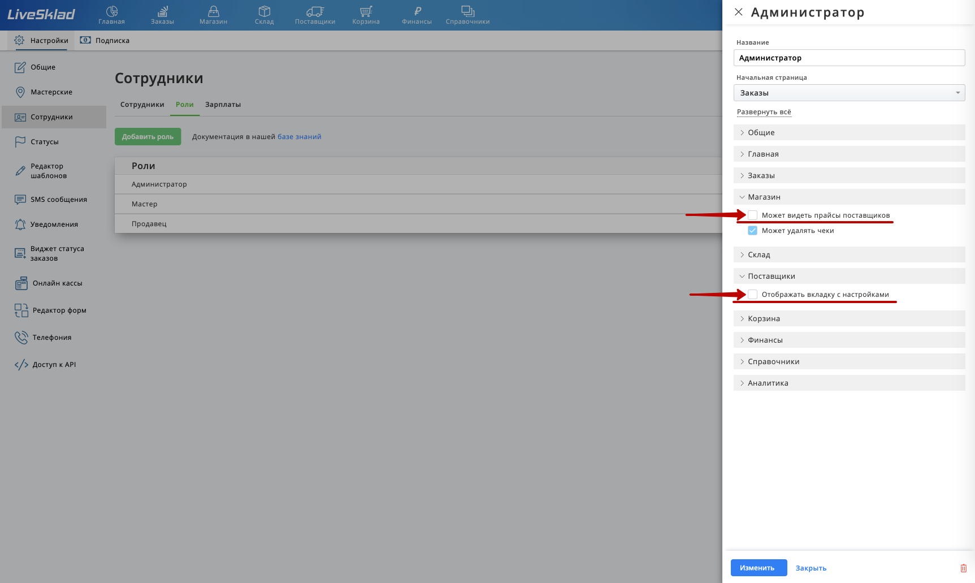Click the Общие edit icon in sidebar

click(20, 67)
